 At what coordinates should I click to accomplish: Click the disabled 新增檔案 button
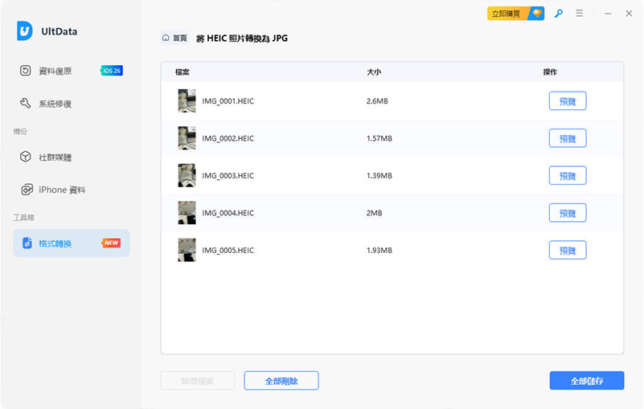pyautogui.click(x=198, y=381)
